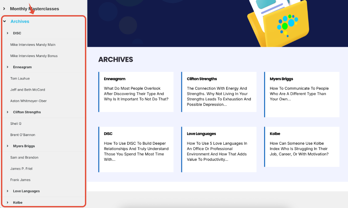Open the DISC category in sidebar

pyautogui.click(x=17, y=33)
